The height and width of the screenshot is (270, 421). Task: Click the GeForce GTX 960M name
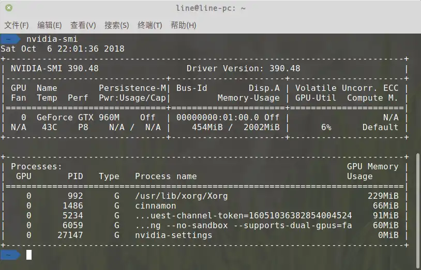point(78,117)
